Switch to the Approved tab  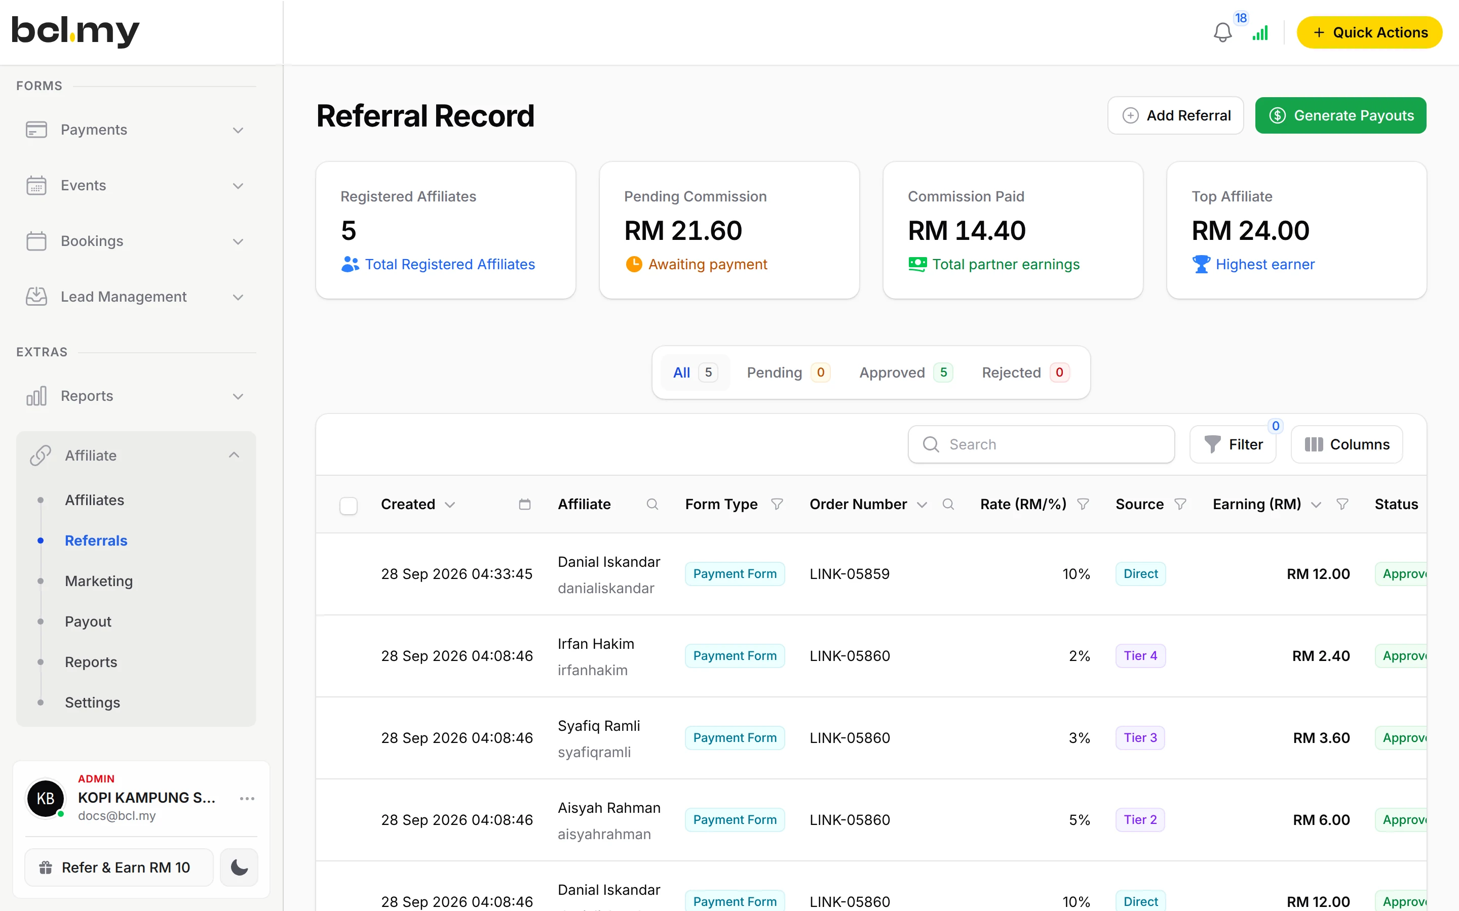point(906,372)
